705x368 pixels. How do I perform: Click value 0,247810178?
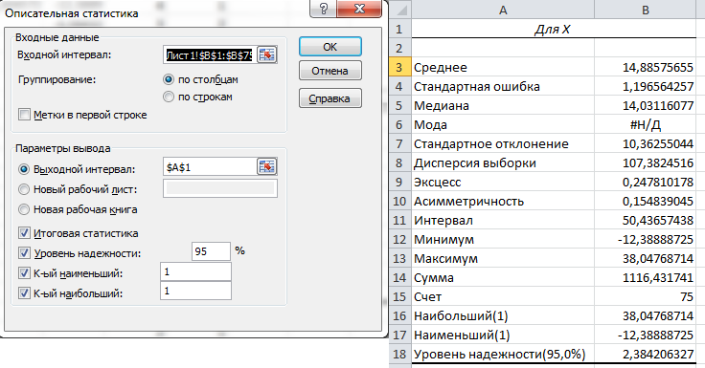[646, 183]
